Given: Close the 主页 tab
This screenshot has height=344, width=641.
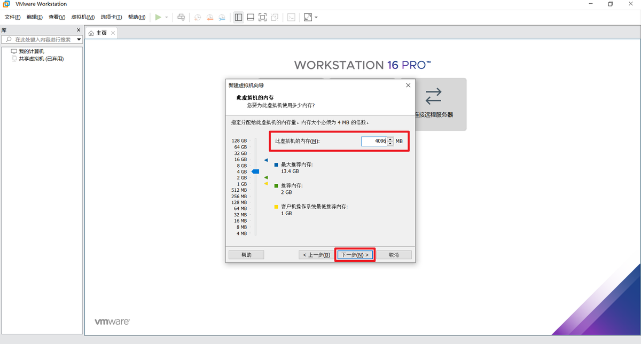Looking at the screenshot, I should click(113, 33).
